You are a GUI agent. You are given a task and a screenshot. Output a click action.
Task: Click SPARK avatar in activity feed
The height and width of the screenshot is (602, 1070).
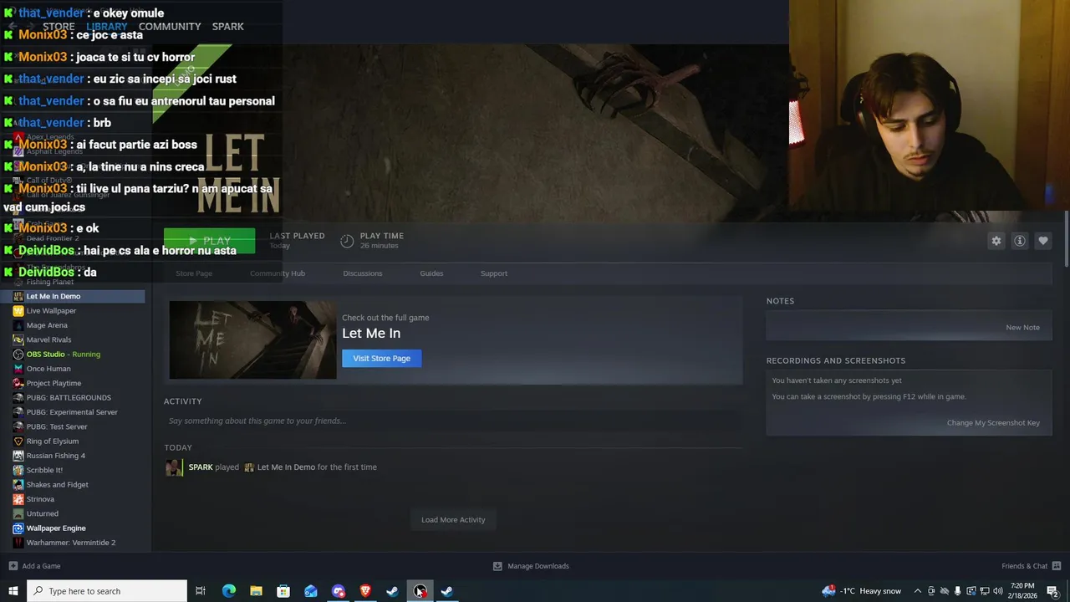(174, 467)
